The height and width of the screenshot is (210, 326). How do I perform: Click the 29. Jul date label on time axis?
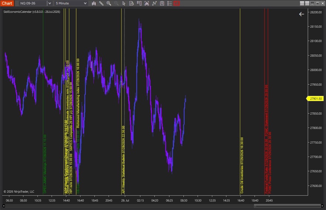coord(125,200)
